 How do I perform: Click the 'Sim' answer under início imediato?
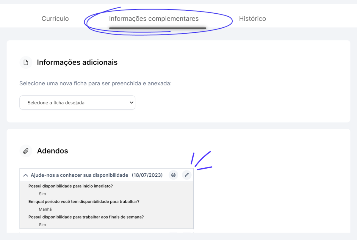click(x=42, y=194)
